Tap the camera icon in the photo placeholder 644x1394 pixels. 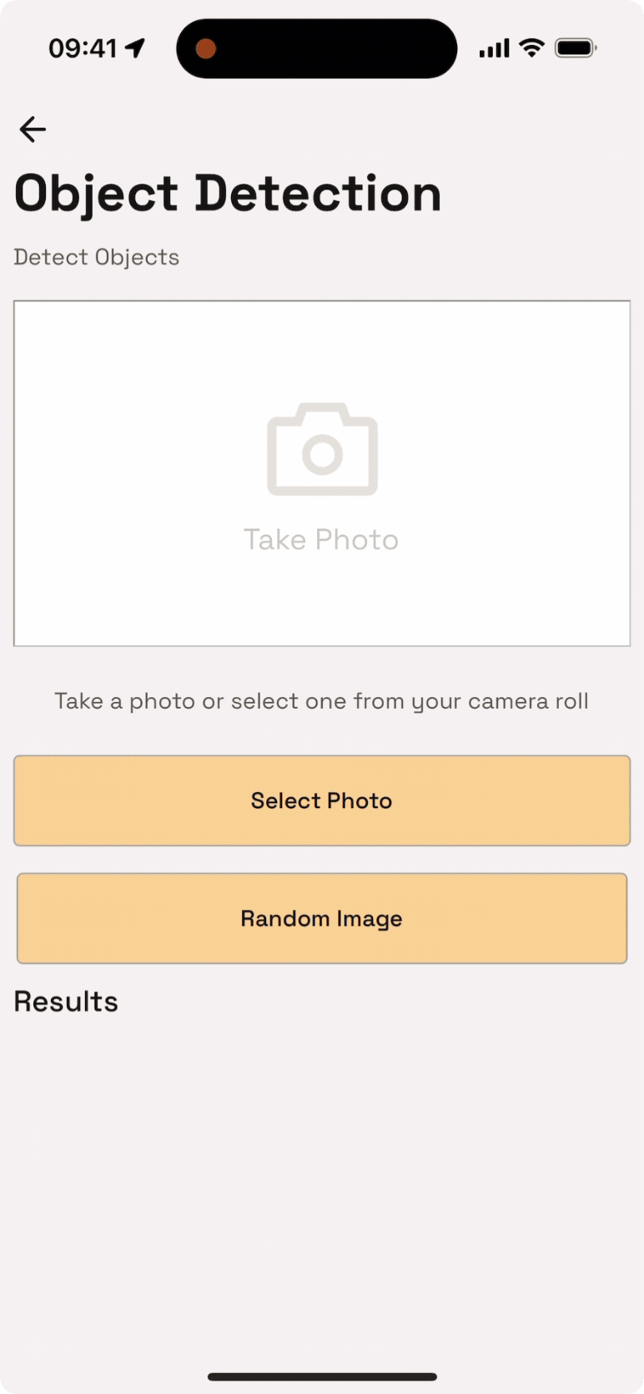(322, 449)
